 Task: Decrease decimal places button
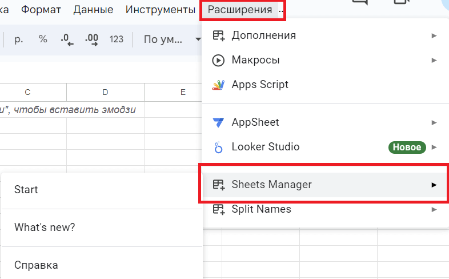pos(67,39)
